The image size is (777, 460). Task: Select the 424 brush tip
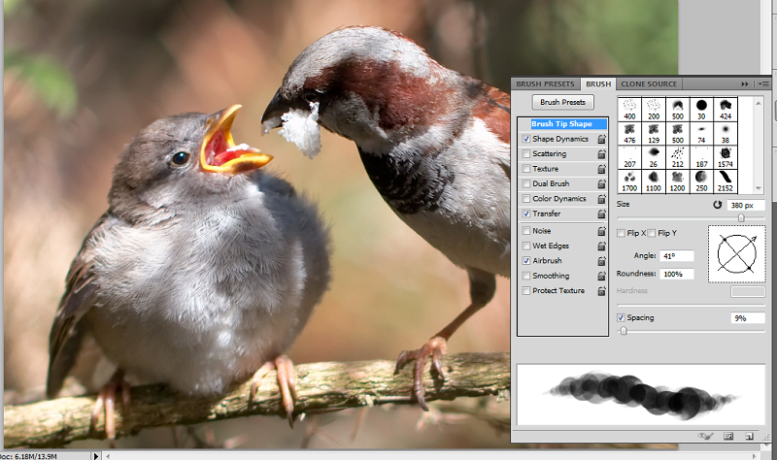point(726,110)
